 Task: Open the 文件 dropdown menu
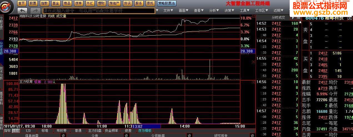[x=168, y=11]
